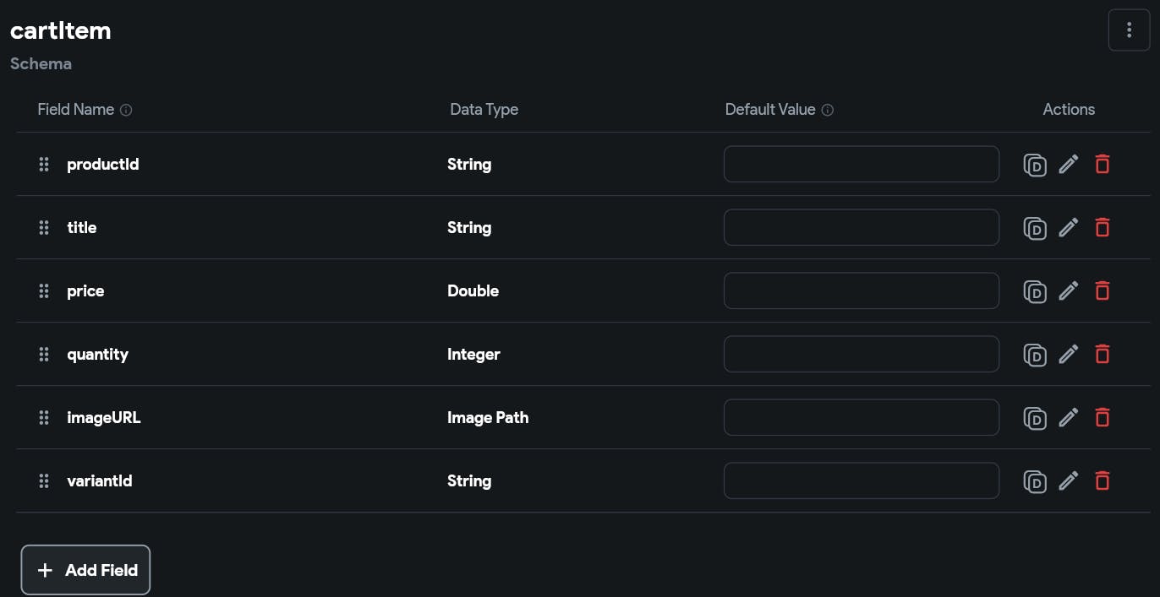Click the drag handle beside price
The image size is (1160, 597).
click(x=43, y=290)
